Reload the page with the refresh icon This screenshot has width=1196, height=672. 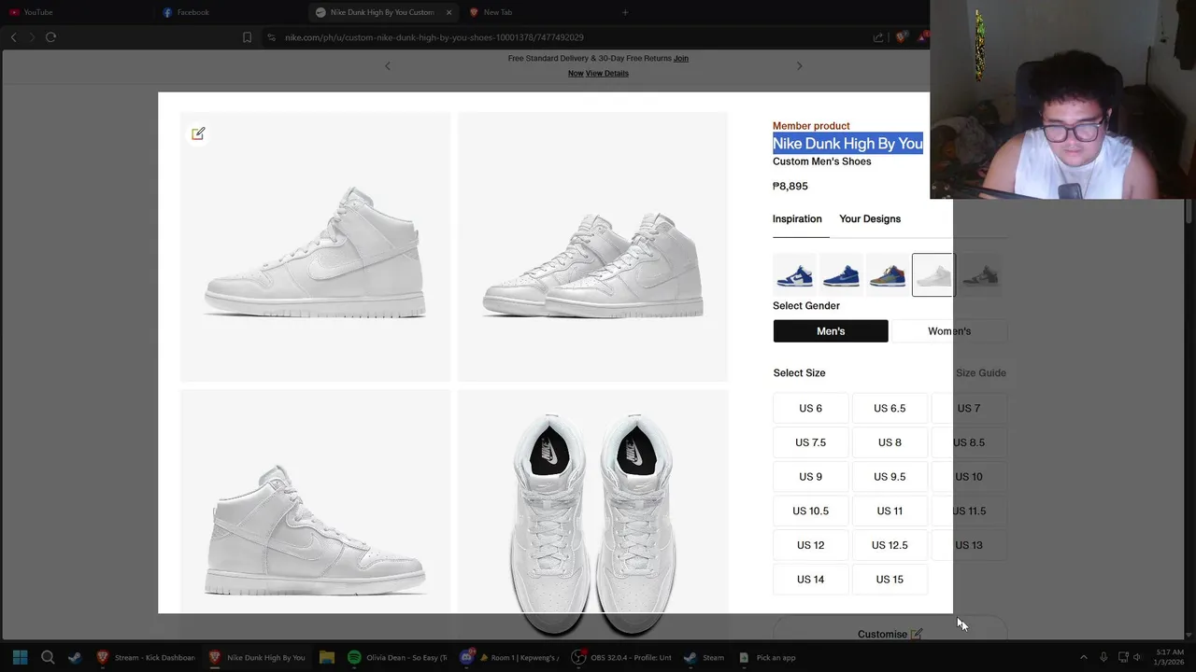point(50,37)
